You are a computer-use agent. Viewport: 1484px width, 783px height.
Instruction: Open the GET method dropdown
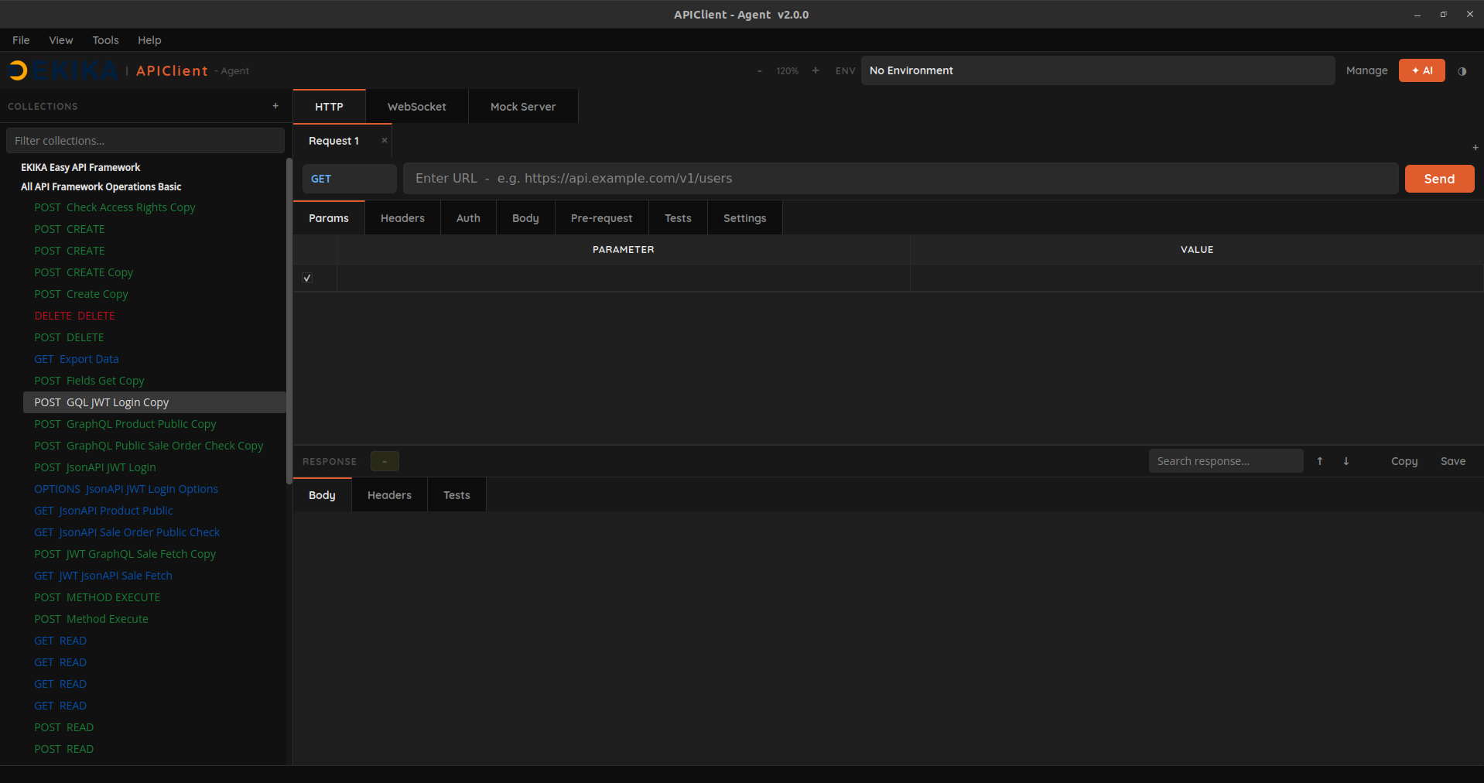[349, 179]
